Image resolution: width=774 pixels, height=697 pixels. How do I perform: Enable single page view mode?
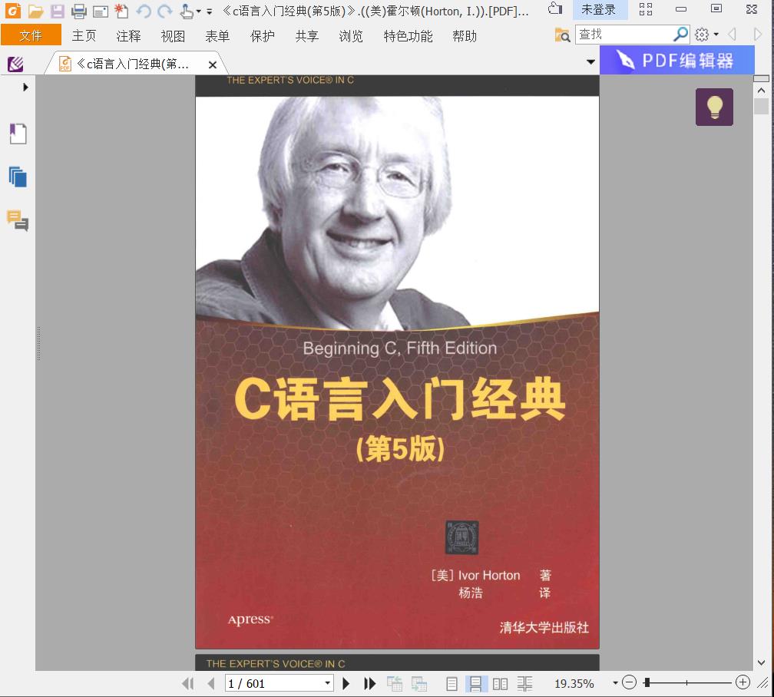click(451, 684)
